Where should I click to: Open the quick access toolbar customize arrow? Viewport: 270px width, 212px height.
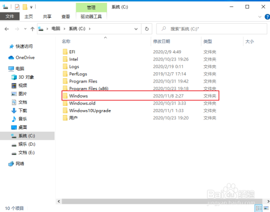(x=31, y=7)
